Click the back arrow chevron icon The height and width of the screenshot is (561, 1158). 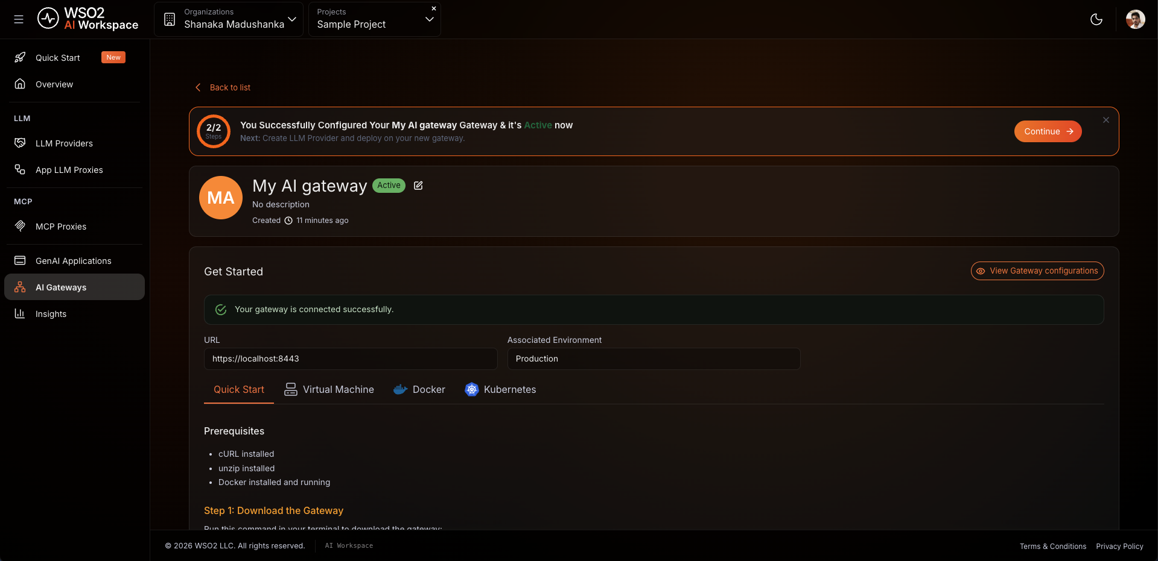[x=198, y=87]
